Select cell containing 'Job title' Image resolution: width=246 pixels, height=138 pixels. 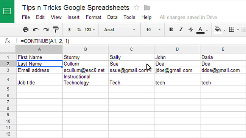[x=39, y=80]
